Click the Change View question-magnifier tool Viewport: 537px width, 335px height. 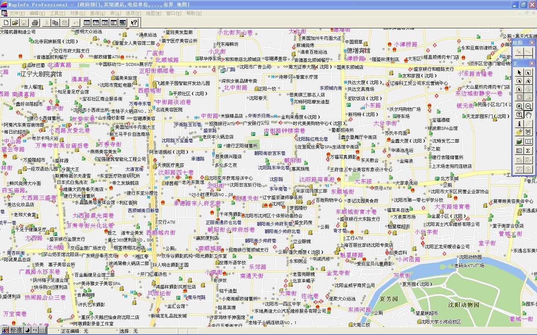519,115
